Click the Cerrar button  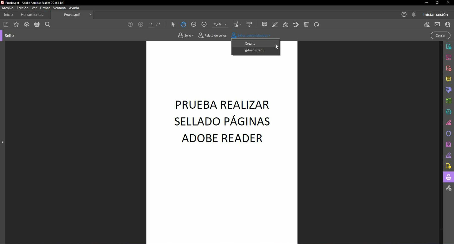(440, 36)
